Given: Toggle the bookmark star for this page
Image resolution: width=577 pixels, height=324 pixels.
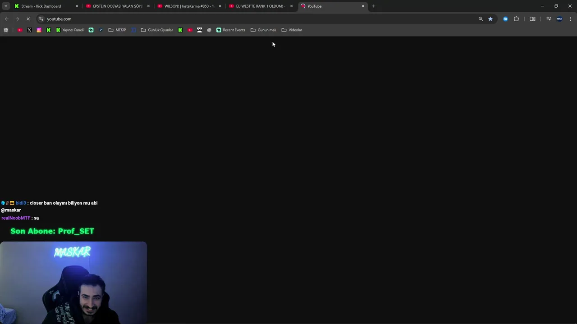Looking at the screenshot, I should coord(490,19).
